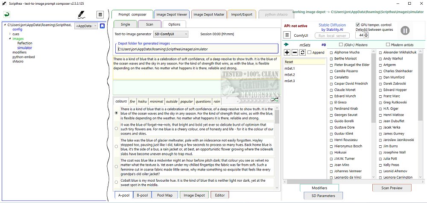Check the Alphonse Mucha box
Screen dimensions: 427x203
pyautogui.click(x=331, y=52)
